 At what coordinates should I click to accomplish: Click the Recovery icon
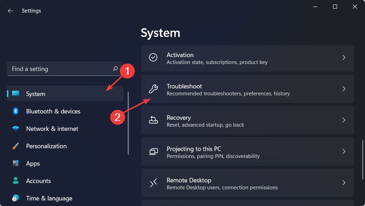tap(153, 120)
